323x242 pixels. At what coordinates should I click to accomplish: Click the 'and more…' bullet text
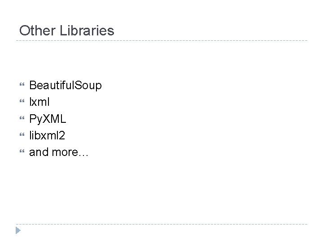59,153
